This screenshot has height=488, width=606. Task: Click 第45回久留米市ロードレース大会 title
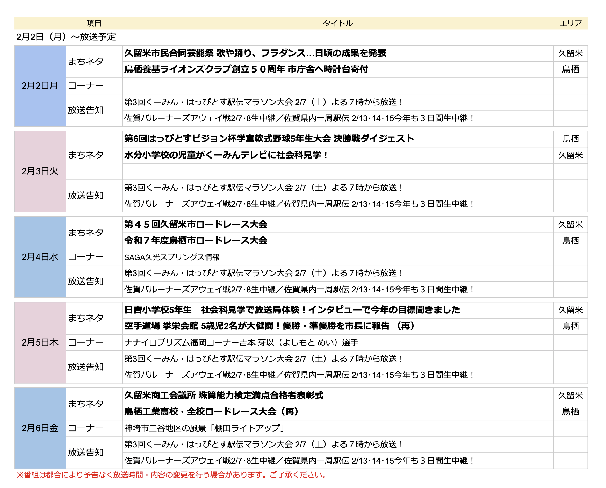196,224
